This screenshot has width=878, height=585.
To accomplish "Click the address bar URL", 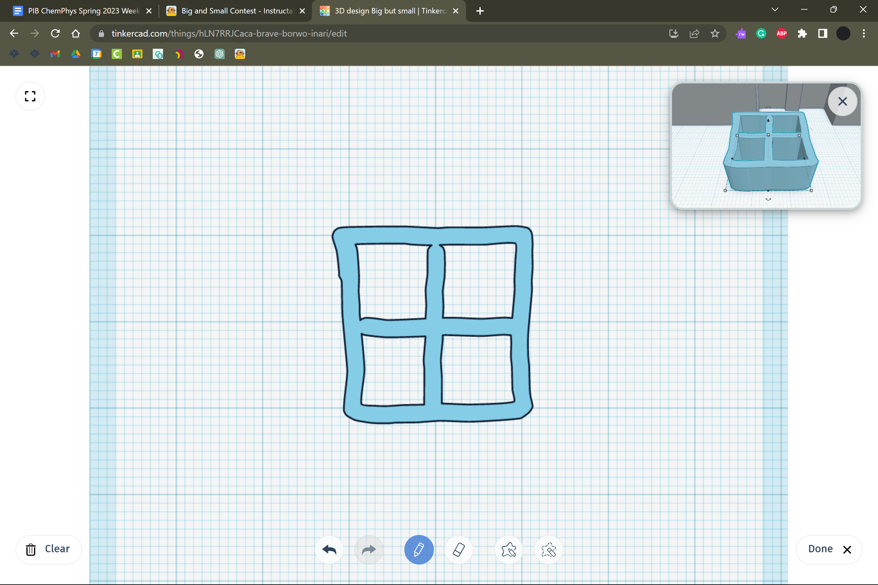I will [x=229, y=34].
